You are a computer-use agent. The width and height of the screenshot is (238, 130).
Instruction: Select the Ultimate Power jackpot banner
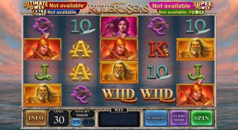click(x=56, y=6)
